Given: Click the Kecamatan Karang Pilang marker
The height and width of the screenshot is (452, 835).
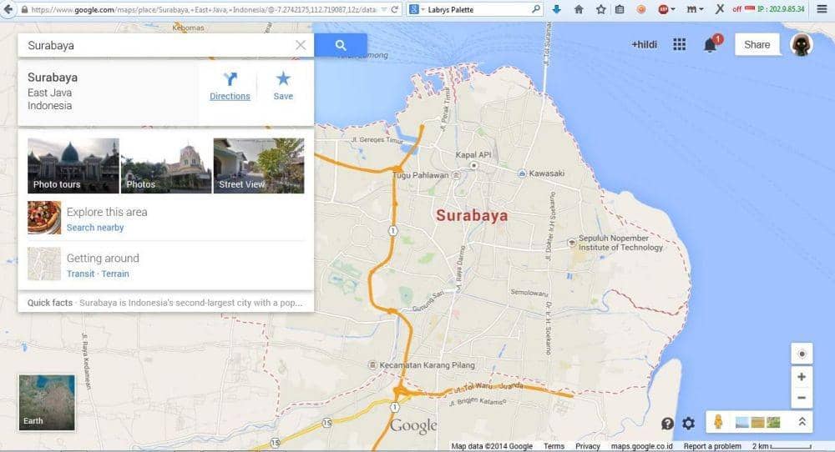Looking at the screenshot, I should pos(372,364).
